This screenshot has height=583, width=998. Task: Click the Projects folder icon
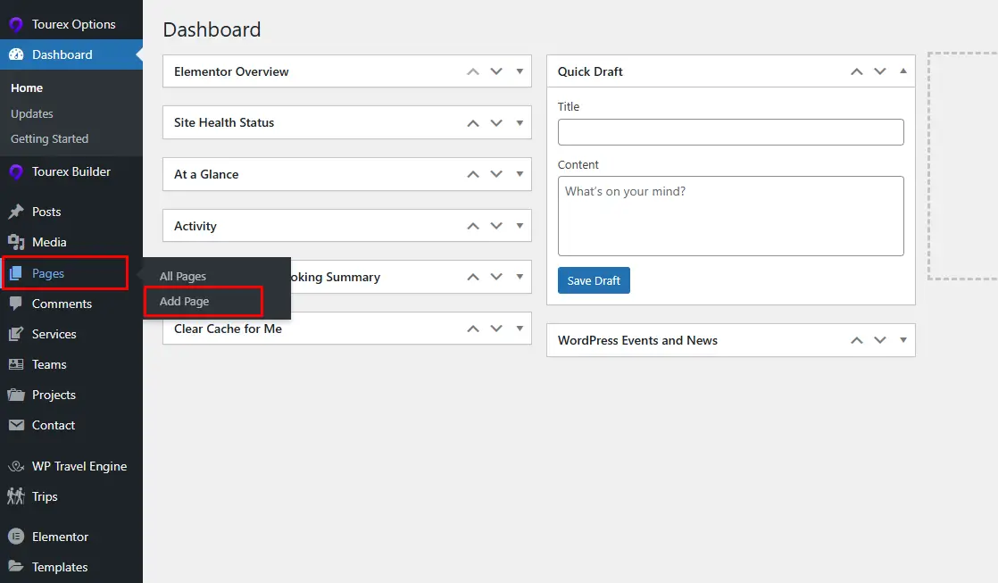click(x=16, y=395)
